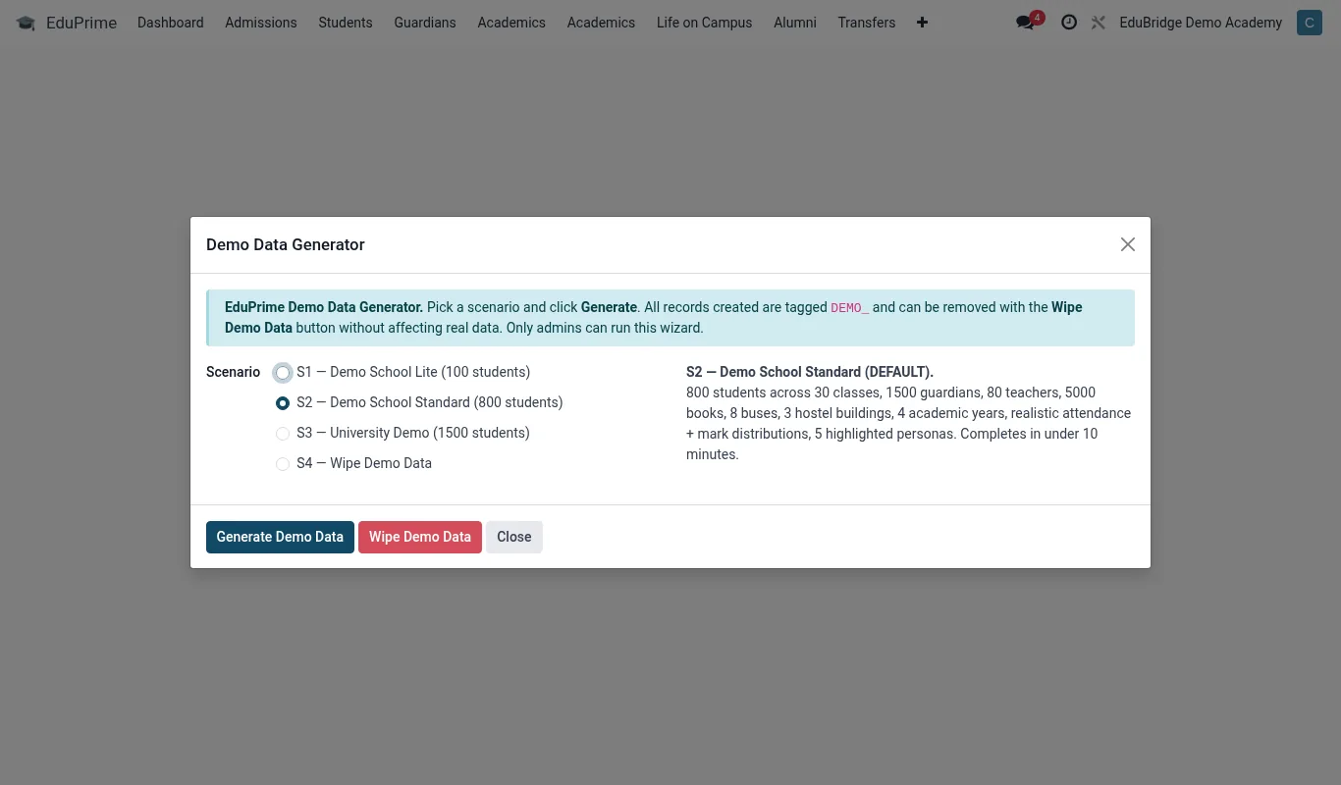Open the debug tools wrench icon

pyautogui.click(x=1099, y=23)
